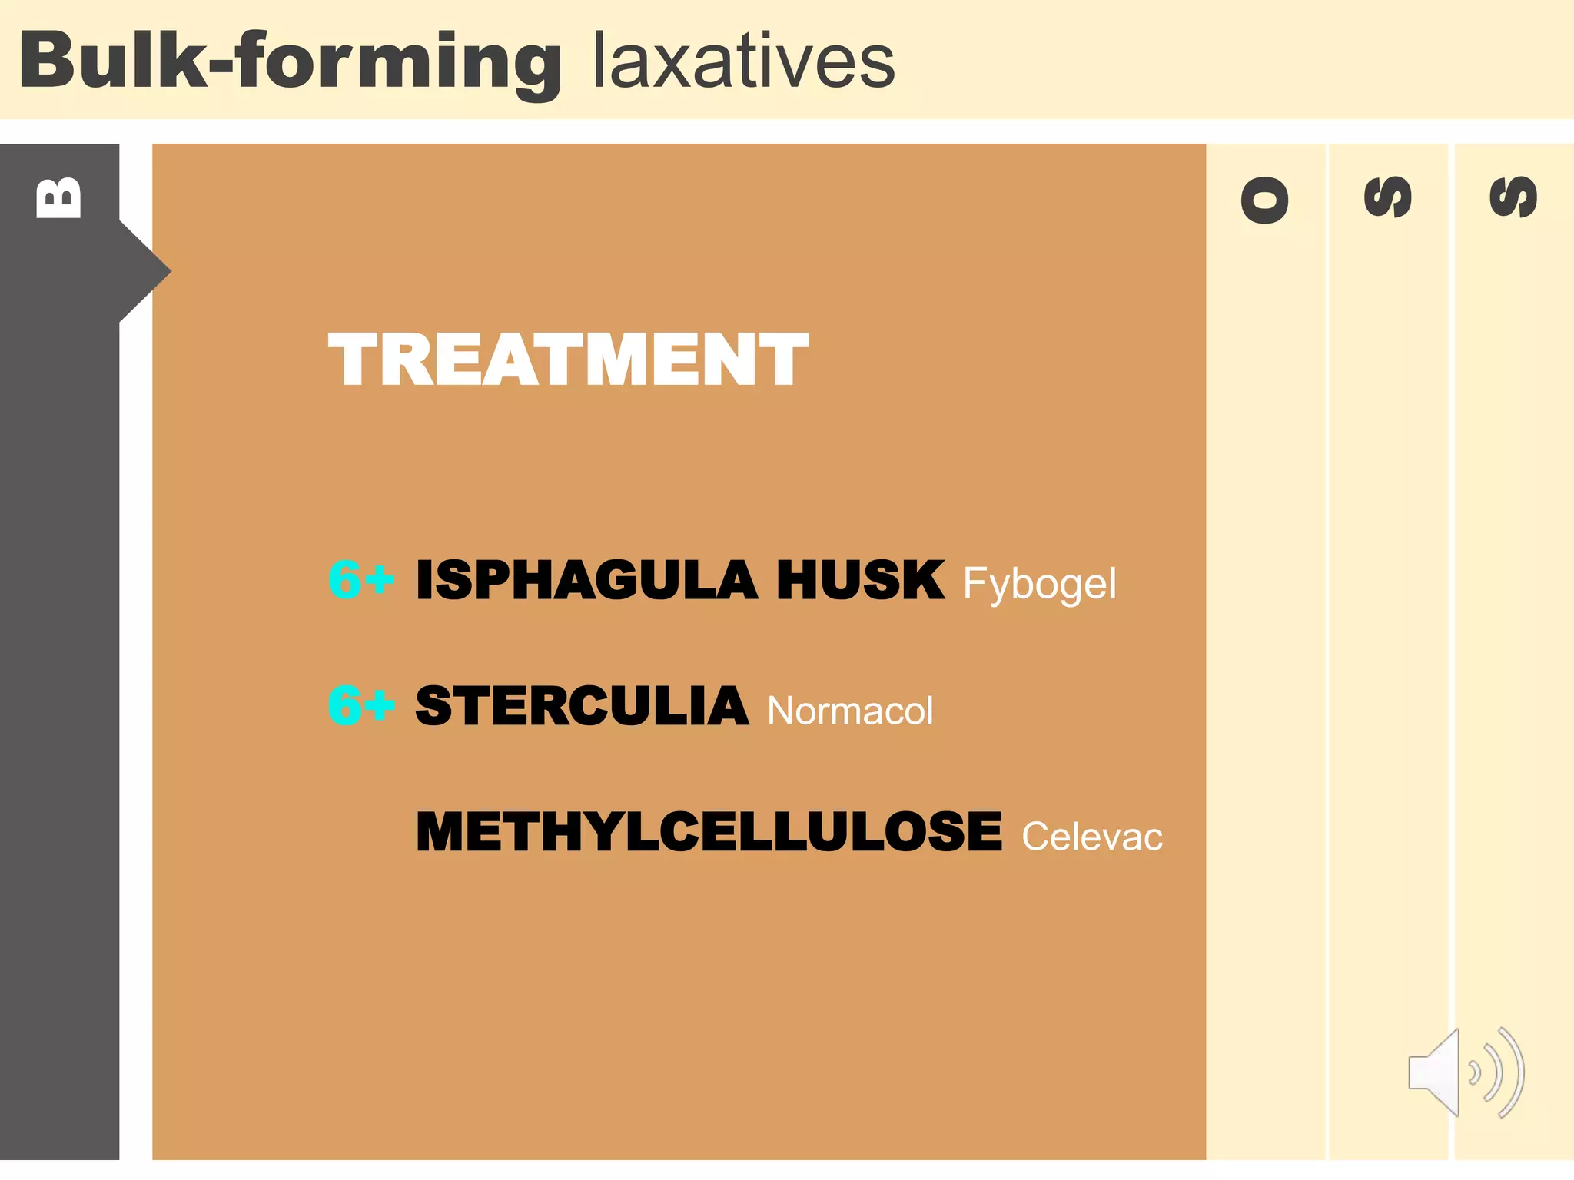Screen dimensions: 1574x1180
Task: Click the cyan 6+ badge beside Isphagula Husk
Action: pyautogui.click(x=360, y=579)
